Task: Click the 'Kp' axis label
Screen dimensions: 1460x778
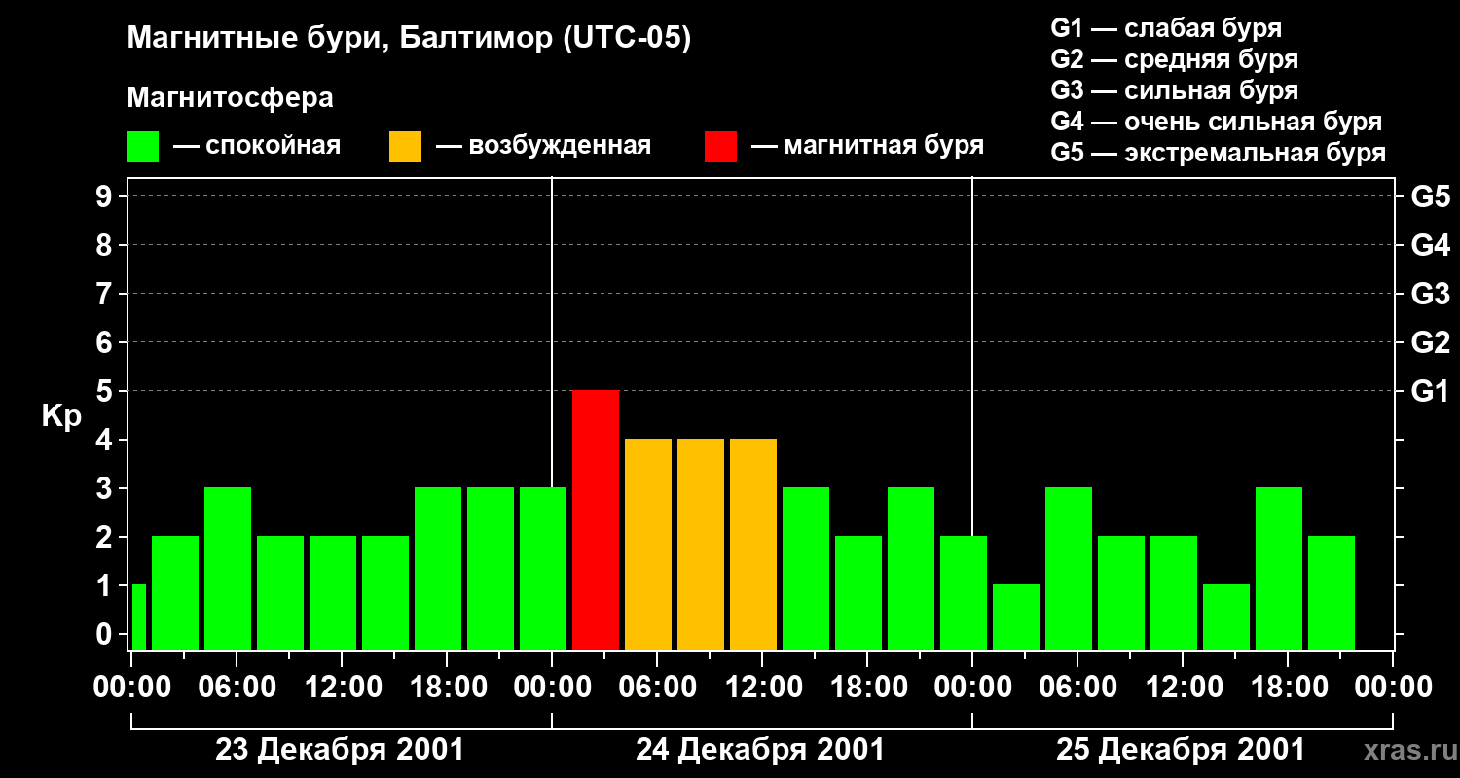Action: [x=61, y=416]
